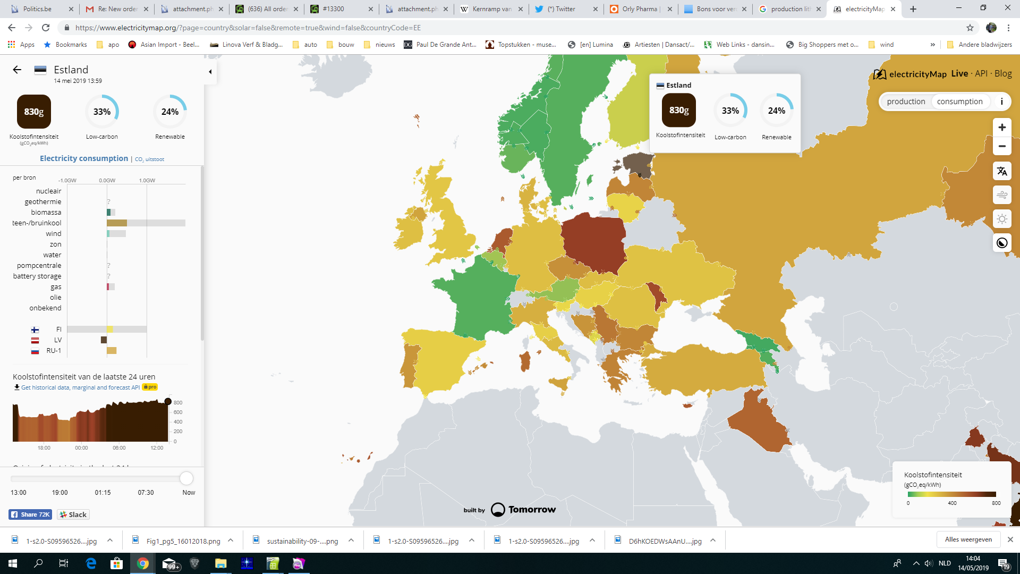
Task: Bookmark this page with the star icon
Action: click(970, 28)
